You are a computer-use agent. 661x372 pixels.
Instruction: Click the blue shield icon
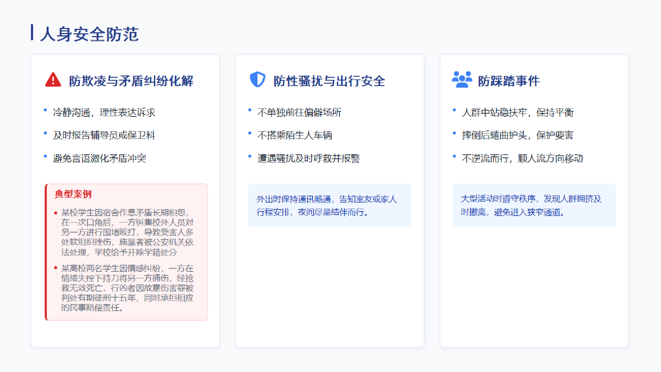pos(258,79)
